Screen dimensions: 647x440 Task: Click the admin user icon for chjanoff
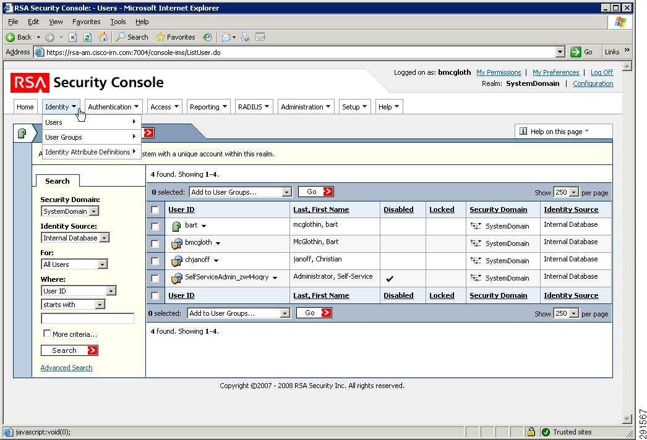(177, 261)
